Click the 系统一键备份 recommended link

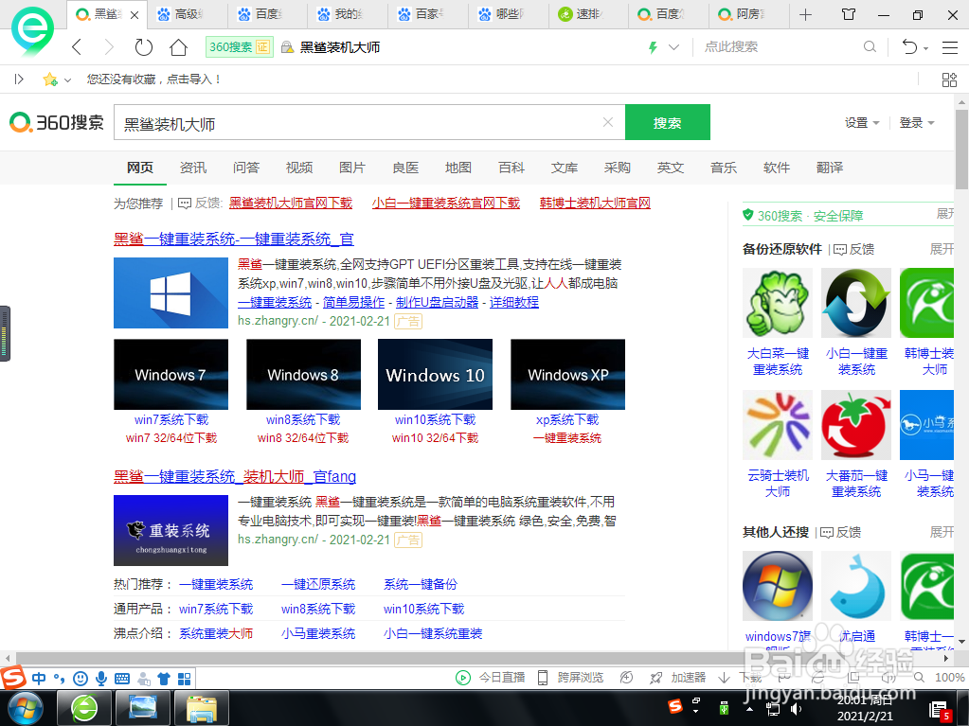[x=421, y=584]
